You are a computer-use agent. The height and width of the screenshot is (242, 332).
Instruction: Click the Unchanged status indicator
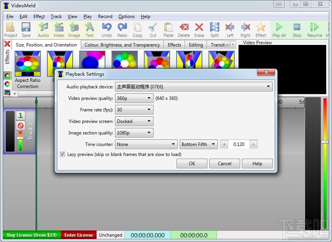coord(110,235)
